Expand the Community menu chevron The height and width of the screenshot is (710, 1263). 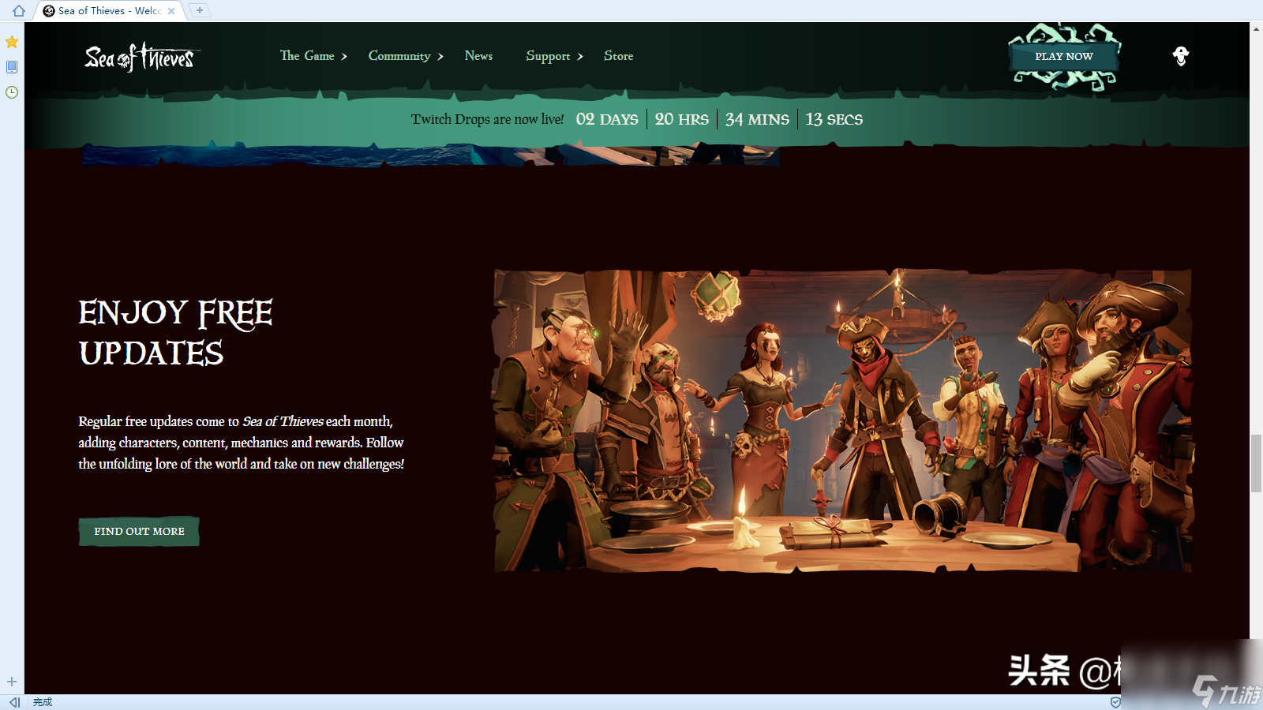click(440, 57)
